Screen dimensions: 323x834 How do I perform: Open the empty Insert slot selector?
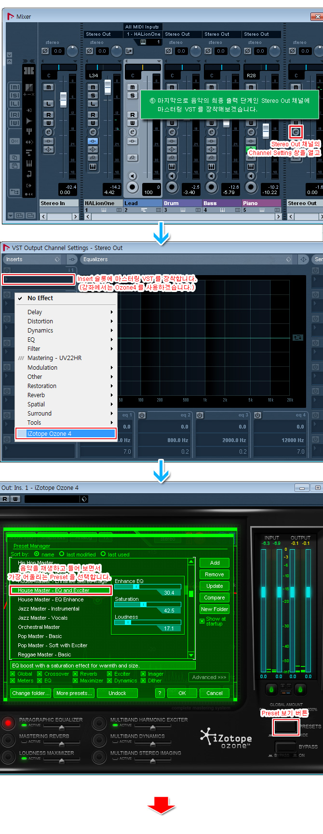tap(38, 279)
